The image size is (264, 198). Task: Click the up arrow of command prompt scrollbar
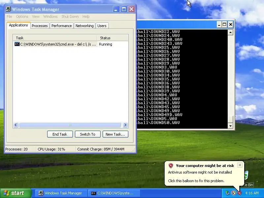pyautogui.click(x=230, y=32)
